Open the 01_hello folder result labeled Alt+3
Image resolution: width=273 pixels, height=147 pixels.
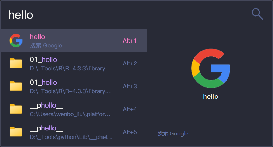[x=43, y=82]
